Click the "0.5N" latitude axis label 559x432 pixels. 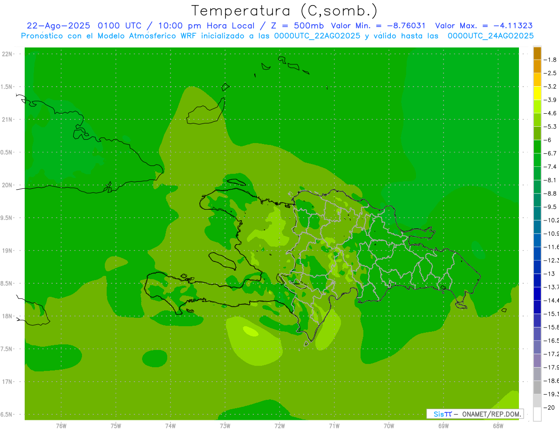[x=7, y=152]
